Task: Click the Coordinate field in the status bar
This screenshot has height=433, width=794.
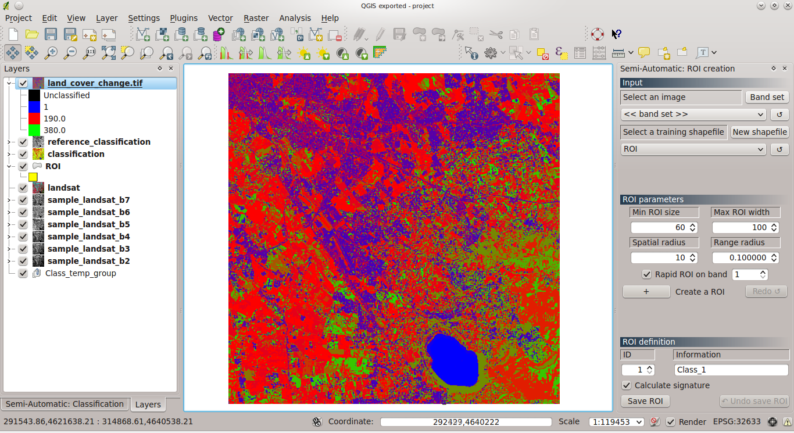Action: (465, 422)
